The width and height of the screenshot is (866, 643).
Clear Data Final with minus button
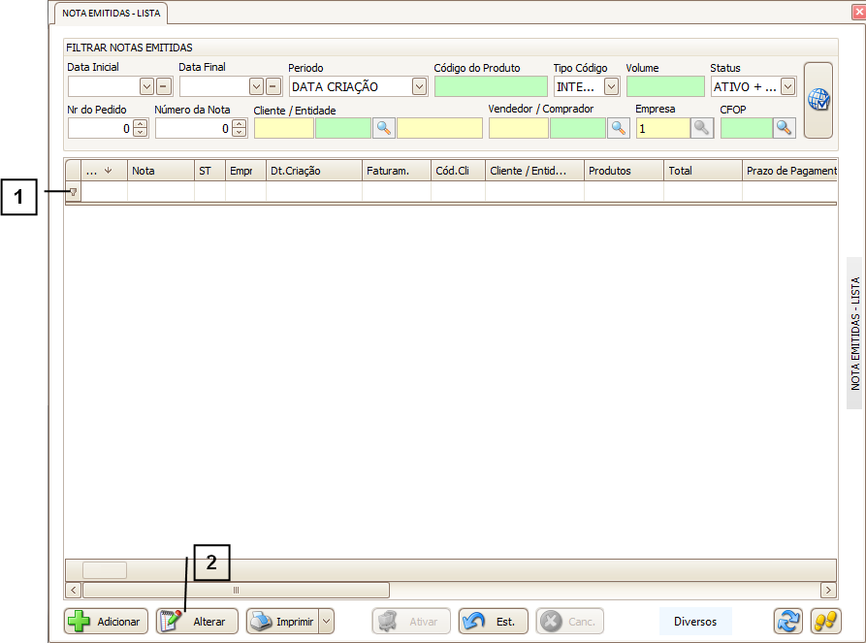pos(273,86)
